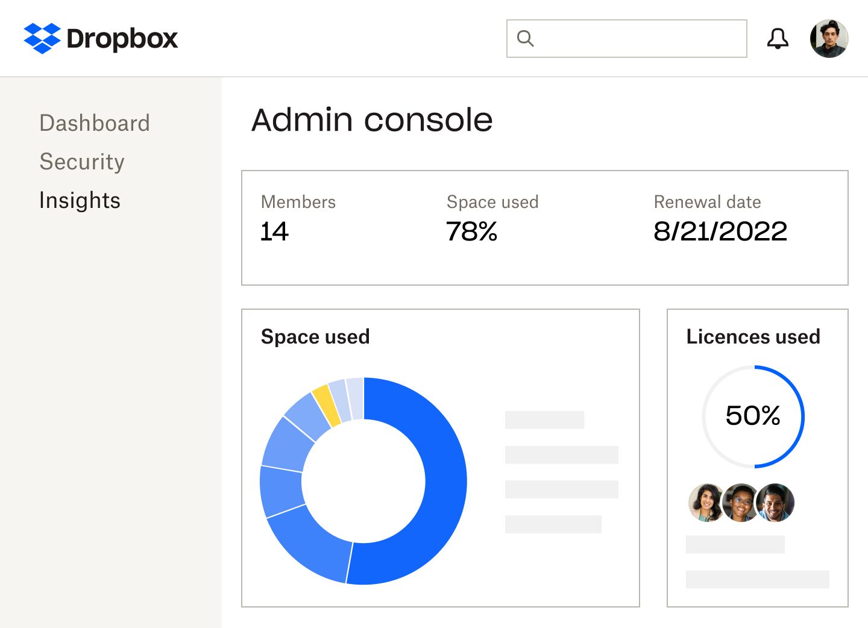
Task: Click the yellow donut chart segment
Action: click(326, 405)
